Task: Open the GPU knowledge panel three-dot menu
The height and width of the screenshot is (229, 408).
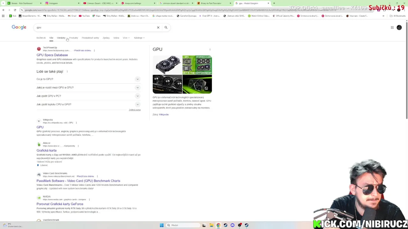Action: click(x=210, y=50)
